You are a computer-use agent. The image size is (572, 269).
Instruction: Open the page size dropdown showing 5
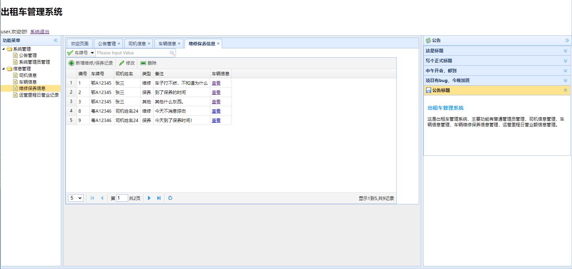76,198
